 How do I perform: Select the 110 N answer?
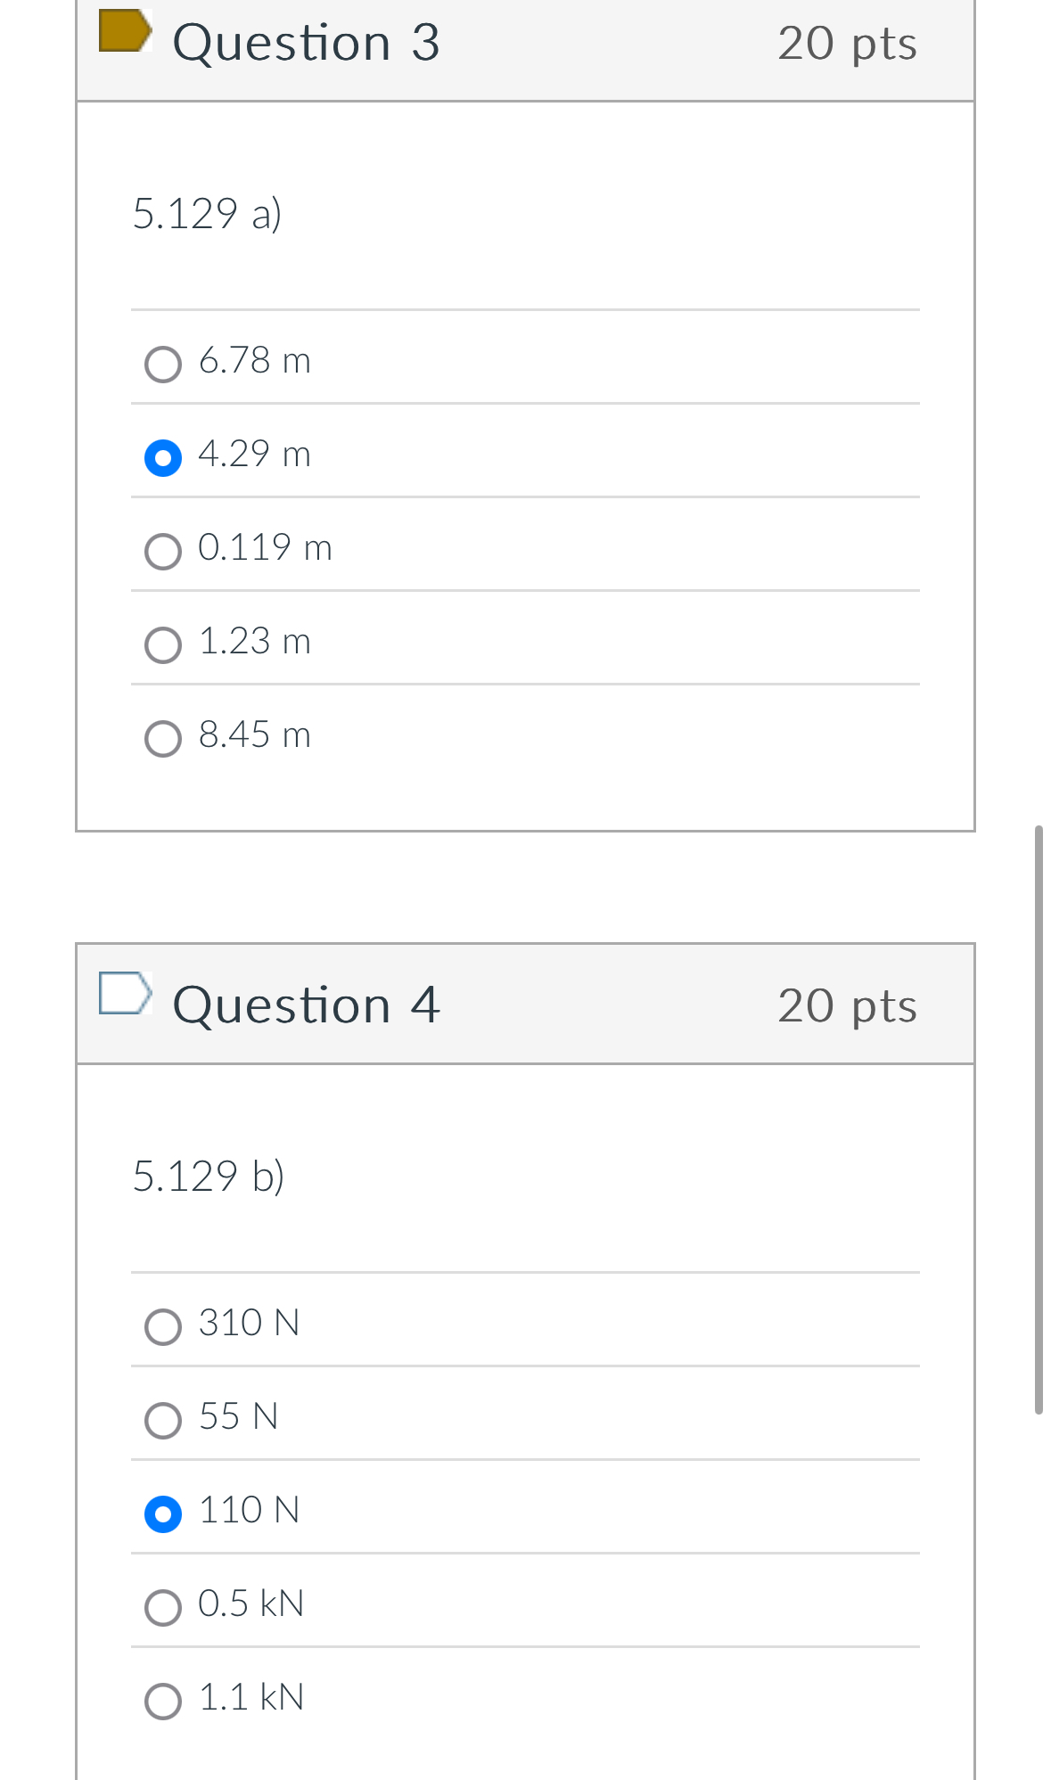pyautogui.click(x=162, y=1513)
